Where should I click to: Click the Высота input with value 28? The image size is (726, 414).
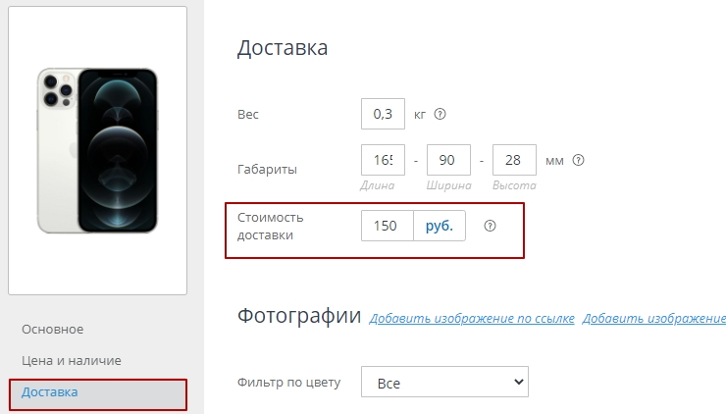pyautogui.click(x=514, y=160)
